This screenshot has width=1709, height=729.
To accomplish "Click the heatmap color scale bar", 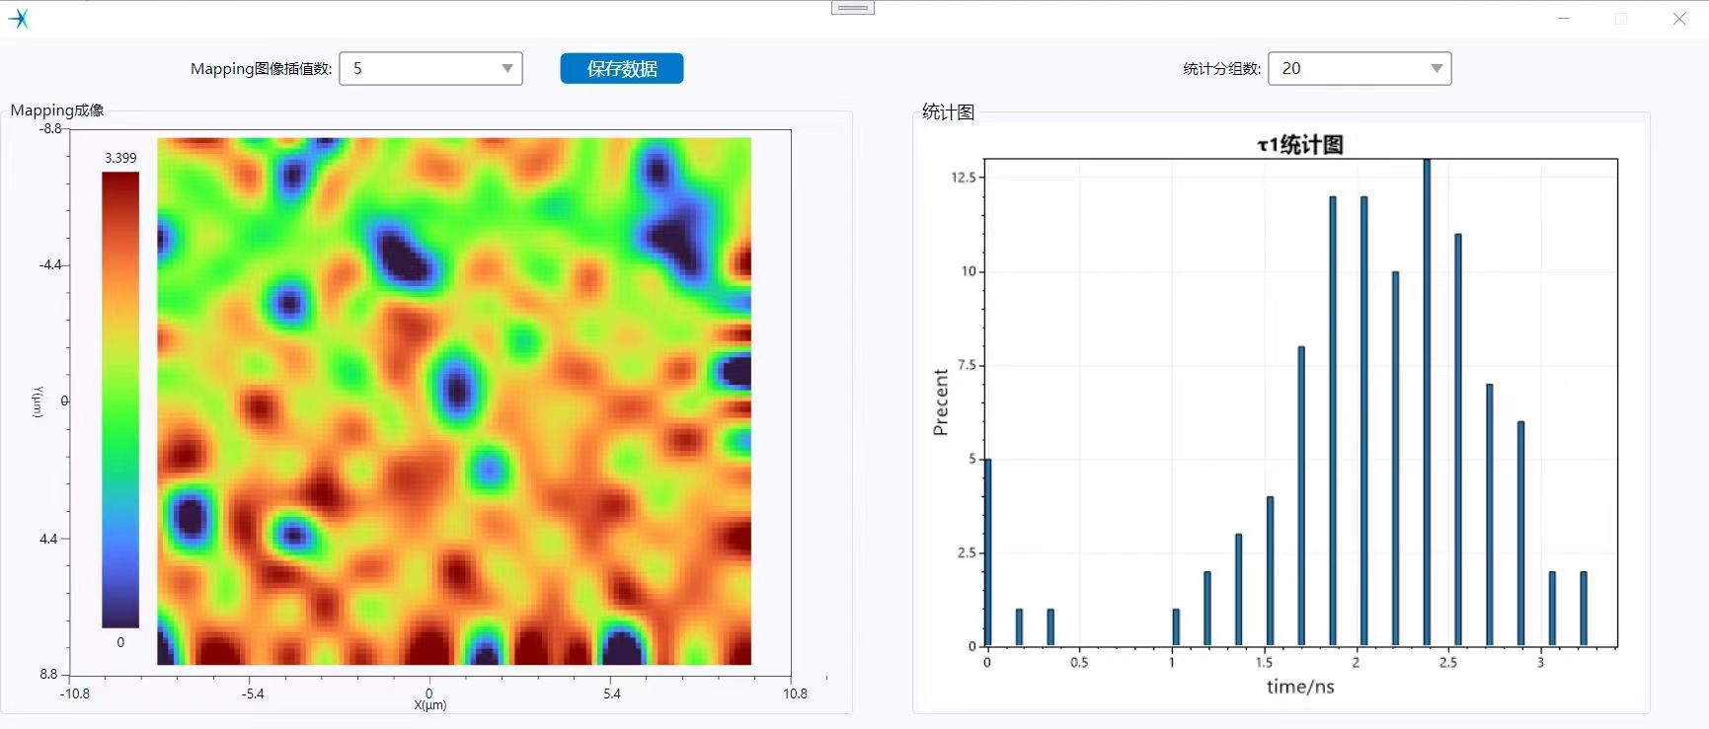I will pos(120,400).
